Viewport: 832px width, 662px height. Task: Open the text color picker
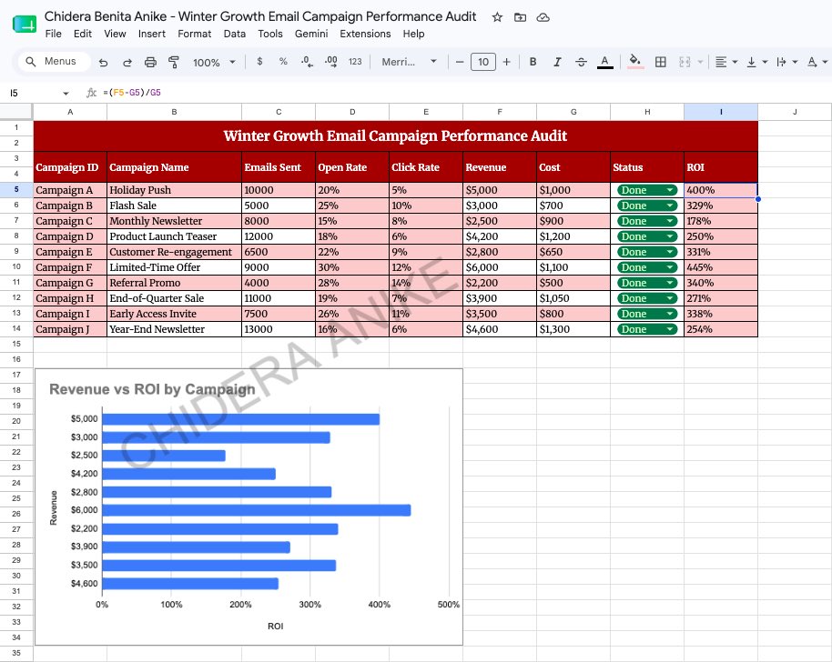605,62
